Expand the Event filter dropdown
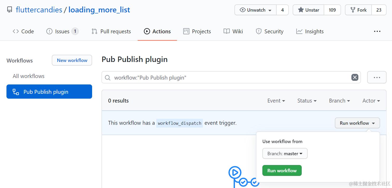Viewport: 392px width, 188px height. point(276,101)
